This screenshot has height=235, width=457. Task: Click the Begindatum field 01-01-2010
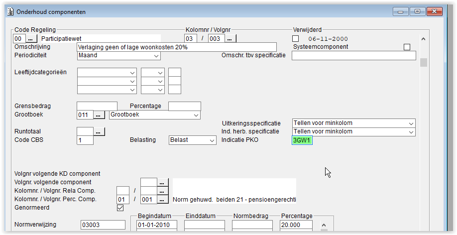[157, 225]
